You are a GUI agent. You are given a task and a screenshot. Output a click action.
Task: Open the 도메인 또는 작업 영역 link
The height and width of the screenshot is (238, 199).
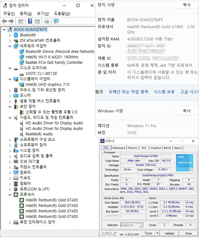128,92
